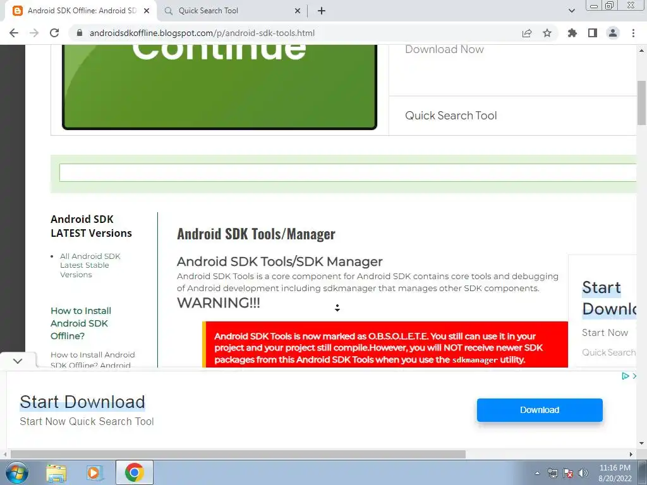
Task: Open the clock showing 11:16 PM
Action: coord(615,473)
